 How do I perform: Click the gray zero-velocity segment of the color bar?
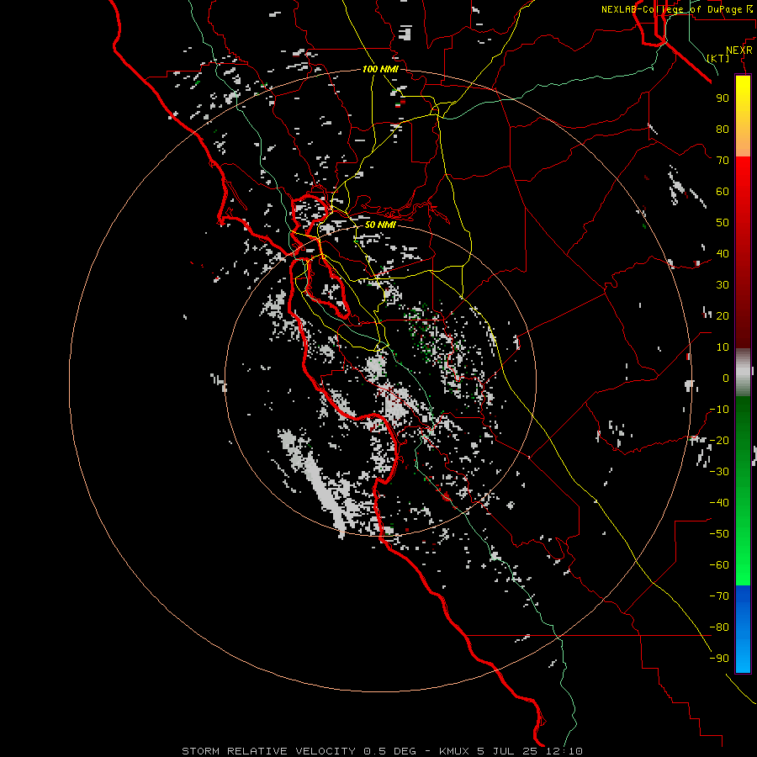tap(743, 373)
